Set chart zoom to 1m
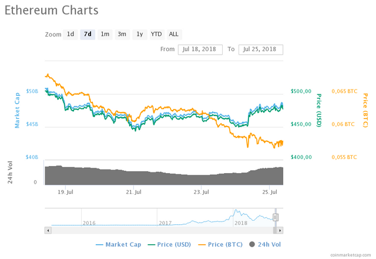 [x=105, y=34]
